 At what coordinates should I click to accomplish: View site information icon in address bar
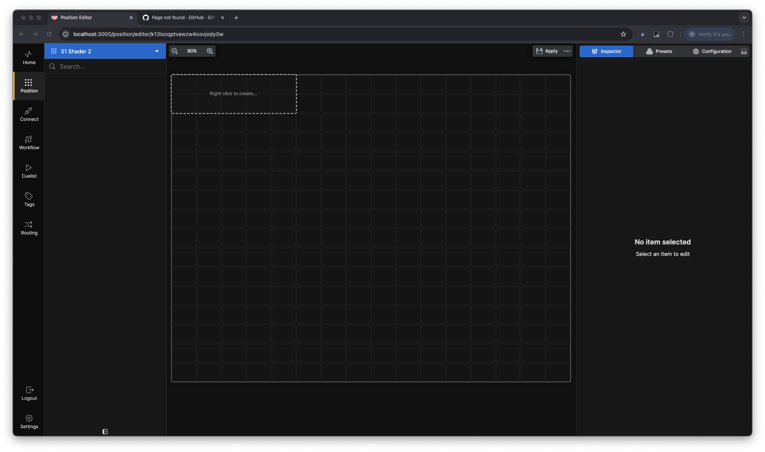point(66,34)
